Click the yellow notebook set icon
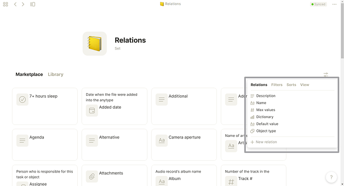The height and width of the screenshot is (186, 344). click(x=95, y=44)
